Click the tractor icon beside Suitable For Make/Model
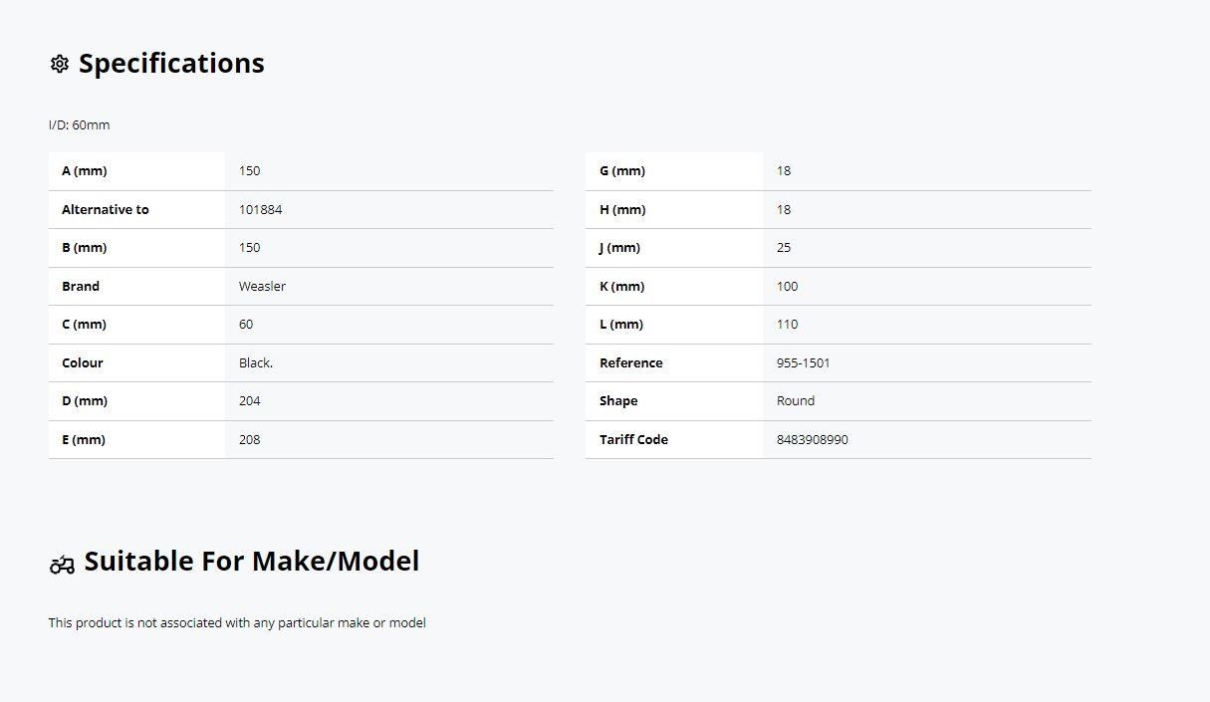The width and height of the screenshot is (1210, 702). tap(62, 565)
